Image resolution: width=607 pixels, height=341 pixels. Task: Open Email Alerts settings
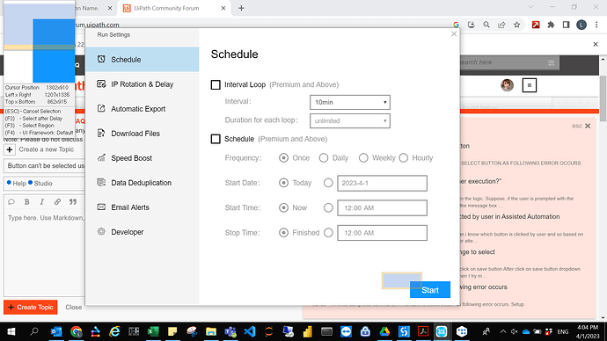tap(143, 207)
